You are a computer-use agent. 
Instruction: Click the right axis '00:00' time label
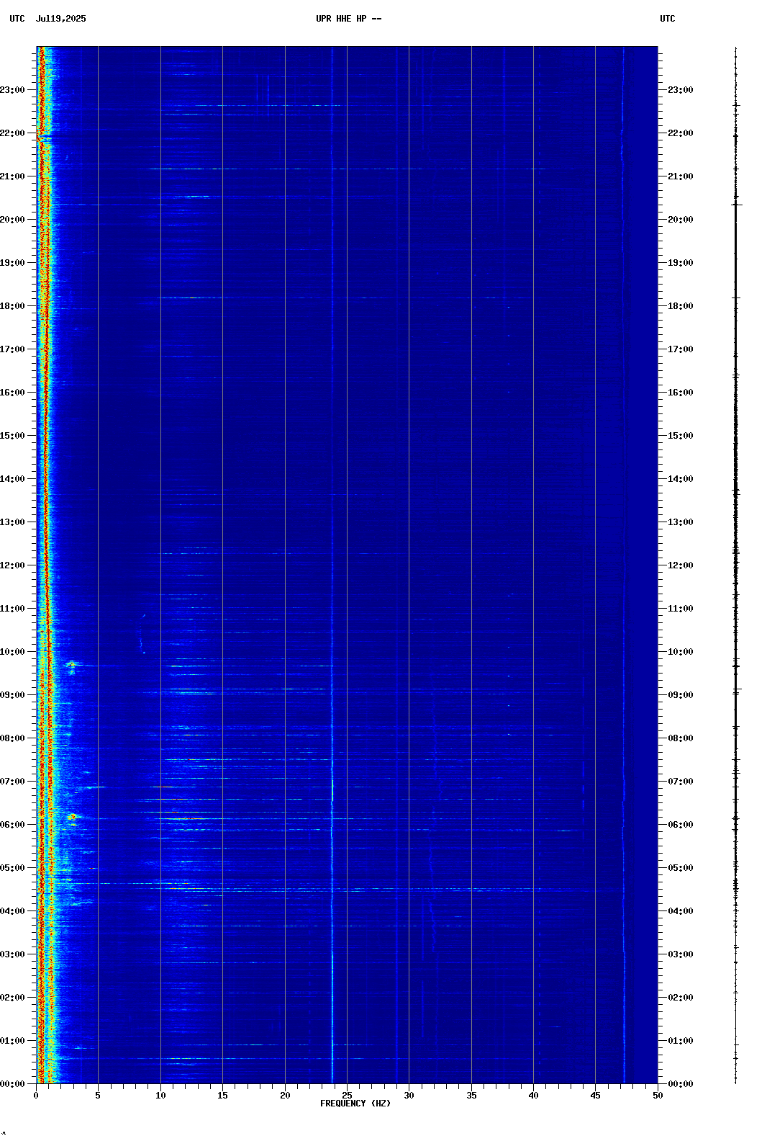pyautogui.click(x=681, y=1084)
